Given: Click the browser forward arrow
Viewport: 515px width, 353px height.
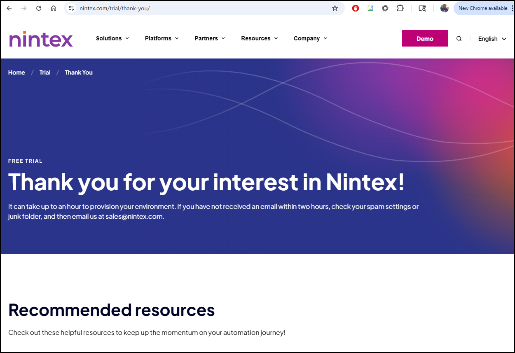Looking at the screenshot, I should [24, 8].
